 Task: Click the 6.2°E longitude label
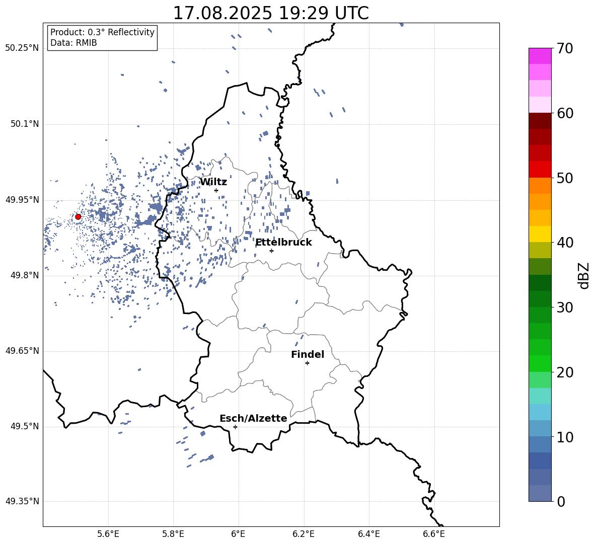point(304,534)
